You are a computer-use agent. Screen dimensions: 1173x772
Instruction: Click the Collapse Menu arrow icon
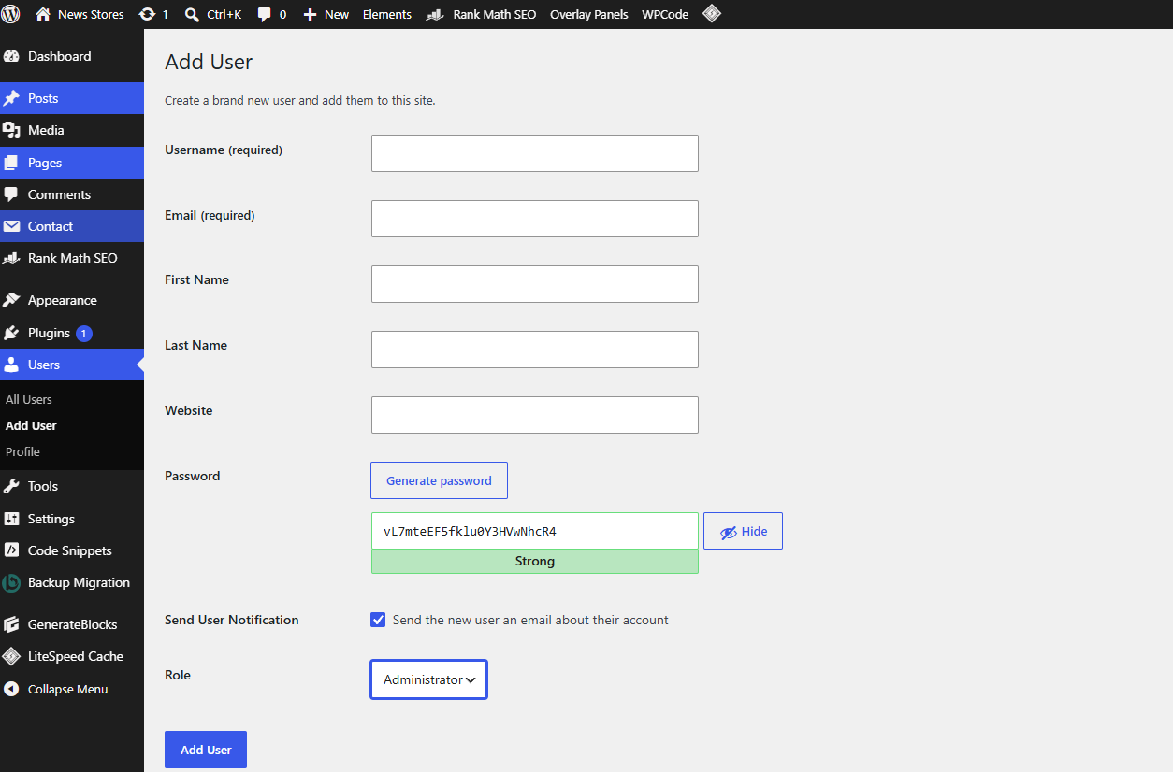[x=11, y=689]
